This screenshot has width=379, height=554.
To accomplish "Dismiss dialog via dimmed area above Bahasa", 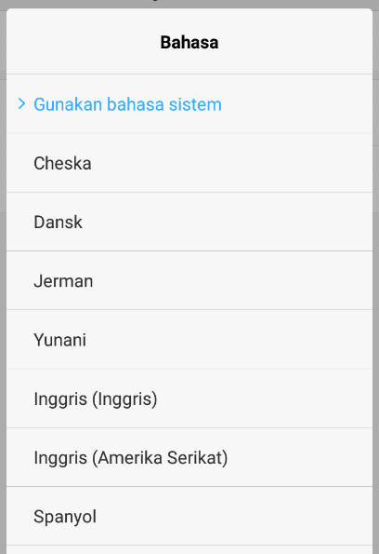I will tap(189, 4).
